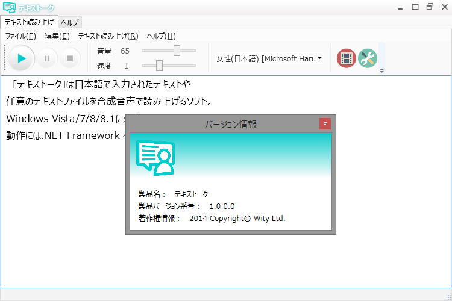
Task: Grab the window resize grip at the corner
Action: (x=448, y=297)
